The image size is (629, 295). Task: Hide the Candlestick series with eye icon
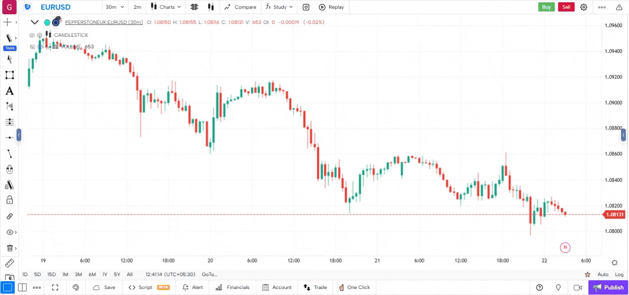[x=32, y=35]
